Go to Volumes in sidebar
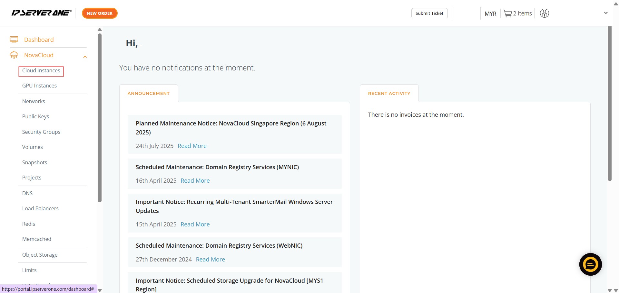This screenshot has width=619, height=293. coord(32,147)
